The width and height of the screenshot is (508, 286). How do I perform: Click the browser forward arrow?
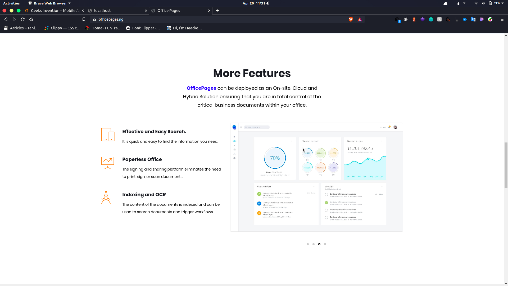14,19
